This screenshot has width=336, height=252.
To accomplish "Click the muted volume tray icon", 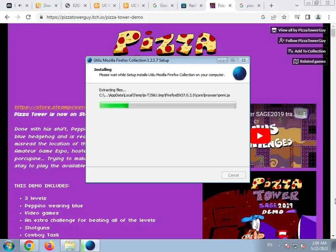I will [x=303, y=246].
